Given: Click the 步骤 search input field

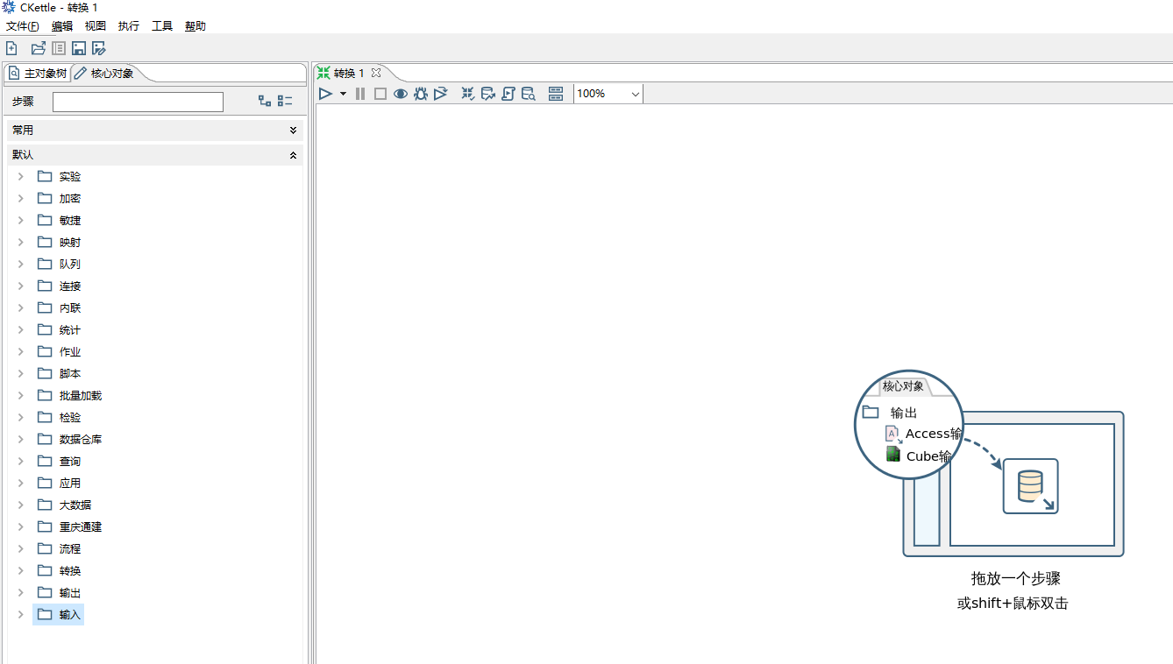Looking at the screenshot, I should [138, 102].
